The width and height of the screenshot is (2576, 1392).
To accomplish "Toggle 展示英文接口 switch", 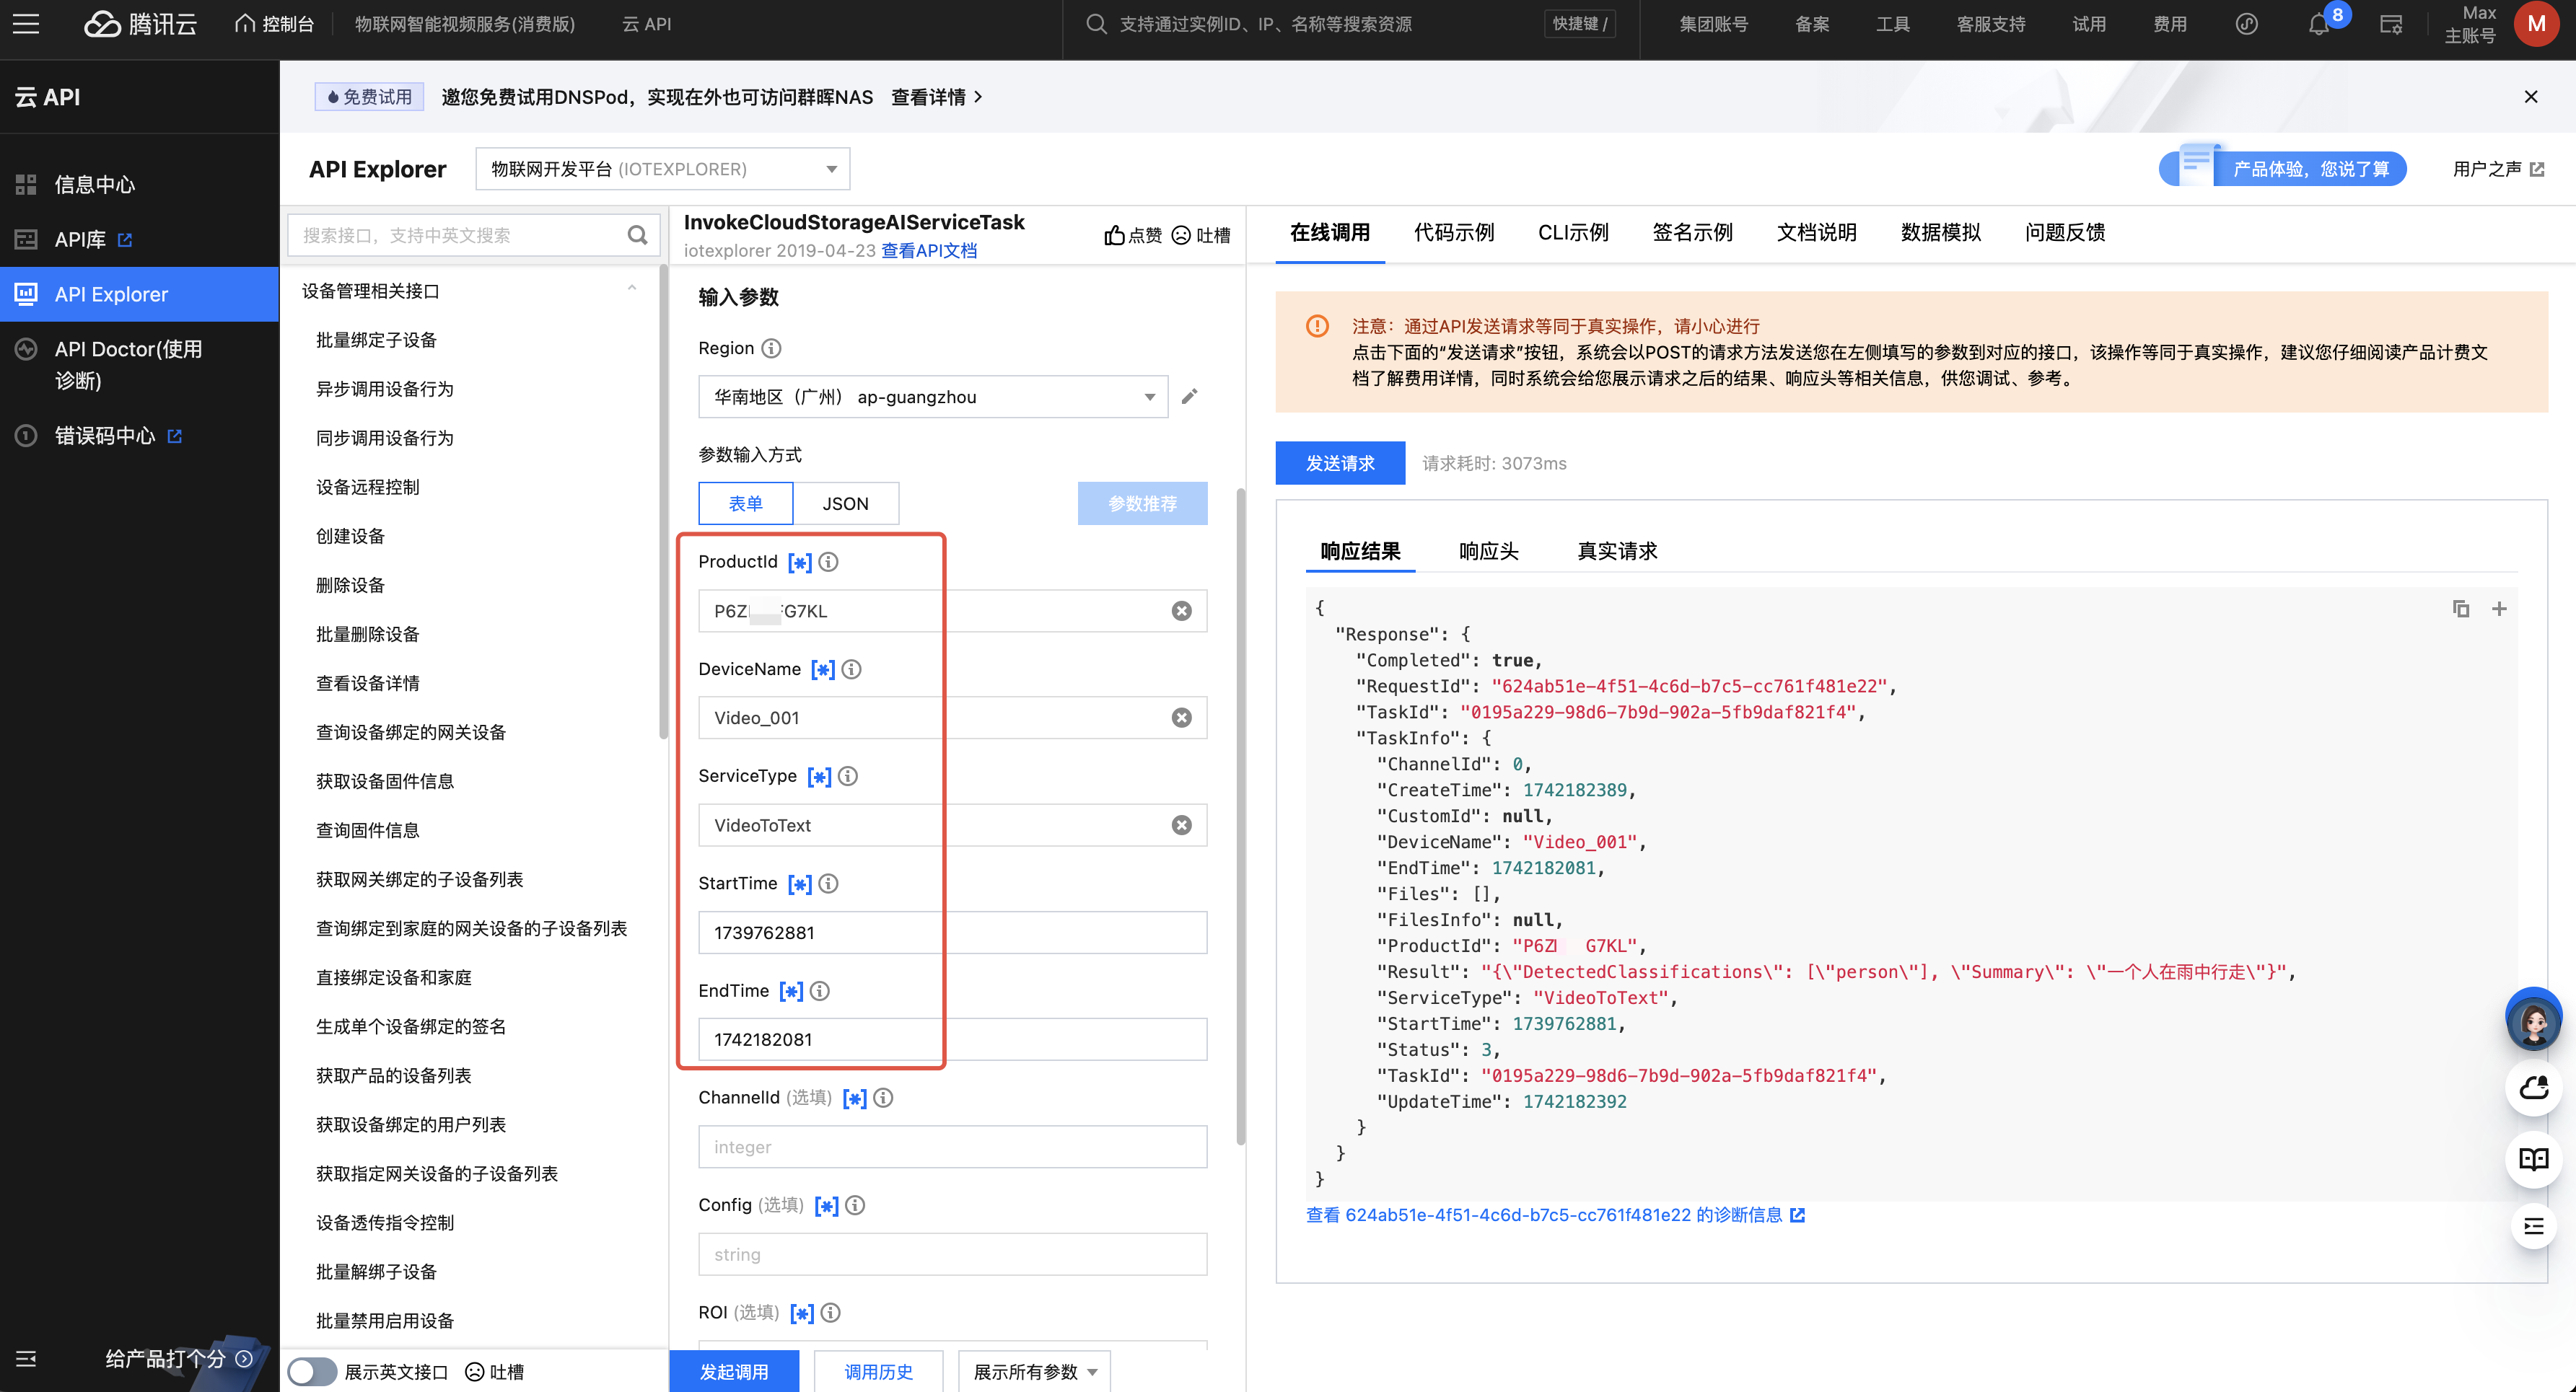I will pyautogui.click(x=312, y=1372).
